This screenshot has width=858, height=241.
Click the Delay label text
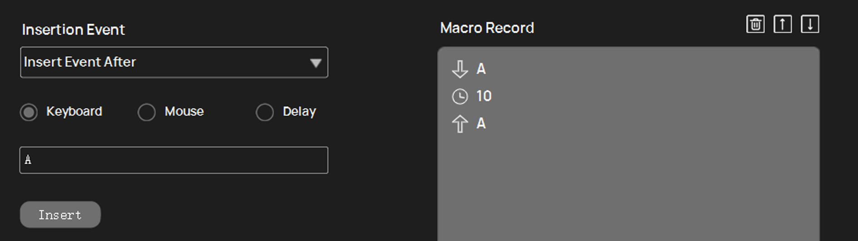click(299, 112)
